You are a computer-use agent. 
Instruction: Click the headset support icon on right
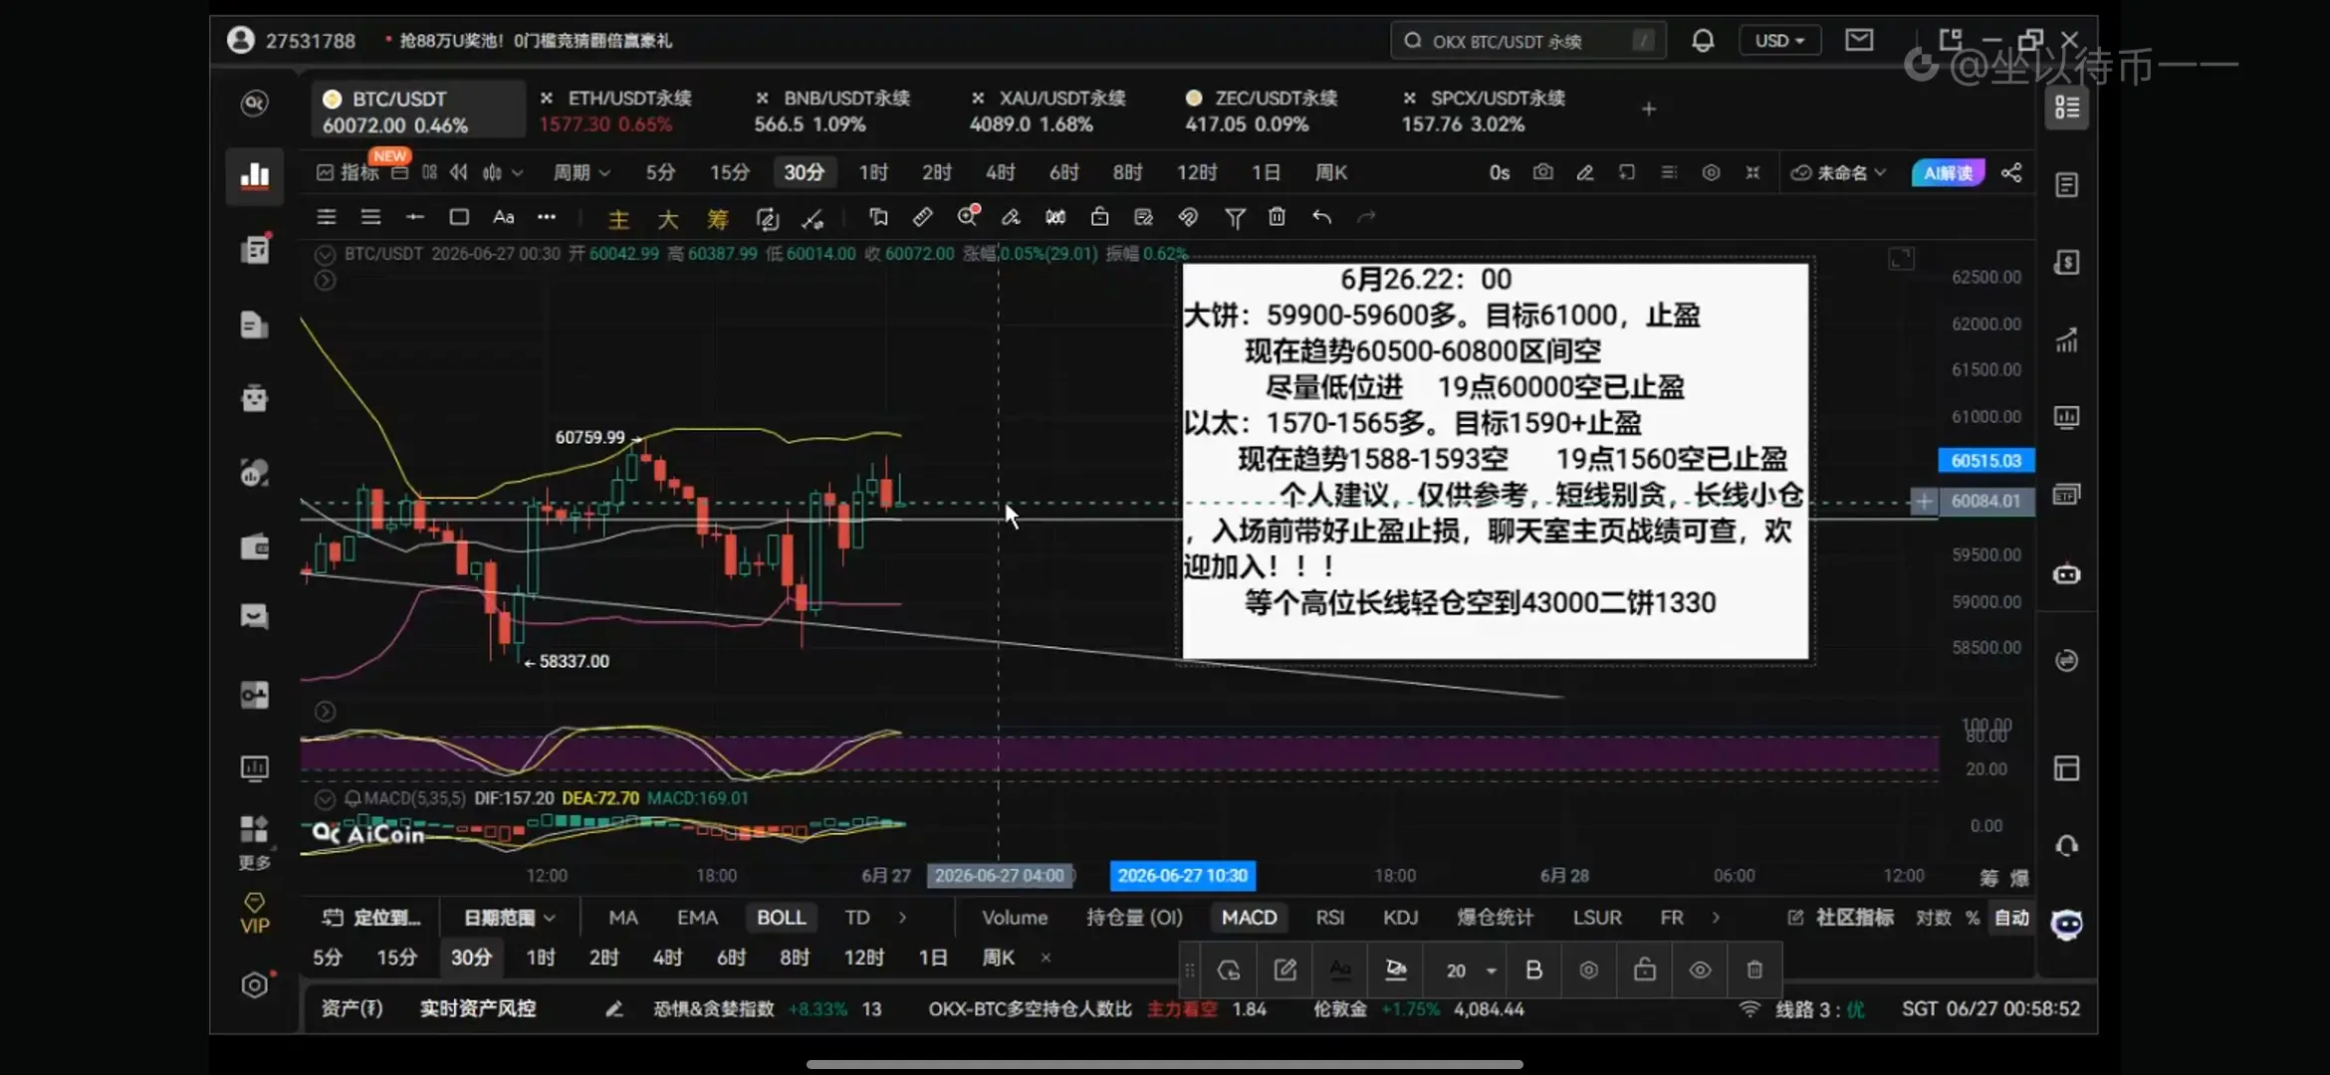(2067, 846)
